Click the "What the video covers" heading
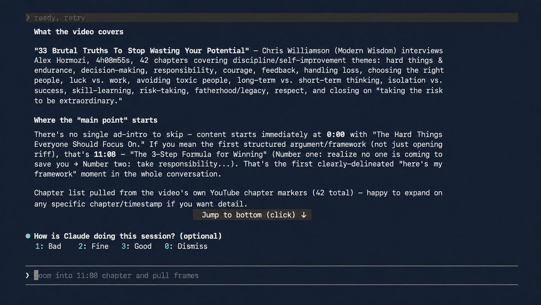Screen dimensions: 541x305 [x=79, y=32]
